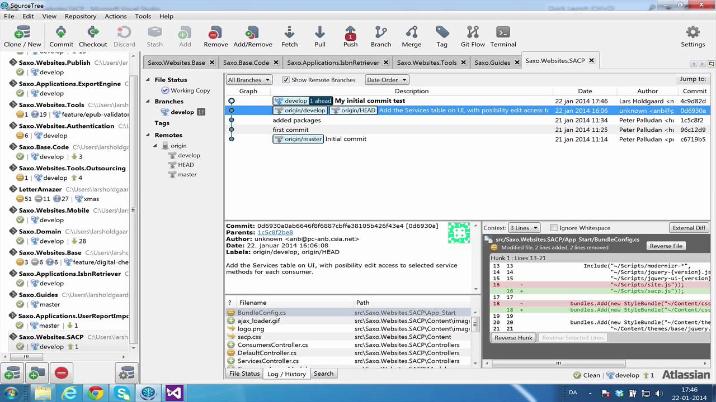Screen dimensions: 716x402
Task: Select ajax_loader.gif in file list
Action: coord(258,321)
